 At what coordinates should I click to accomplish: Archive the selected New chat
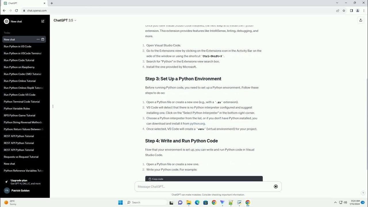tap(43, 39)
